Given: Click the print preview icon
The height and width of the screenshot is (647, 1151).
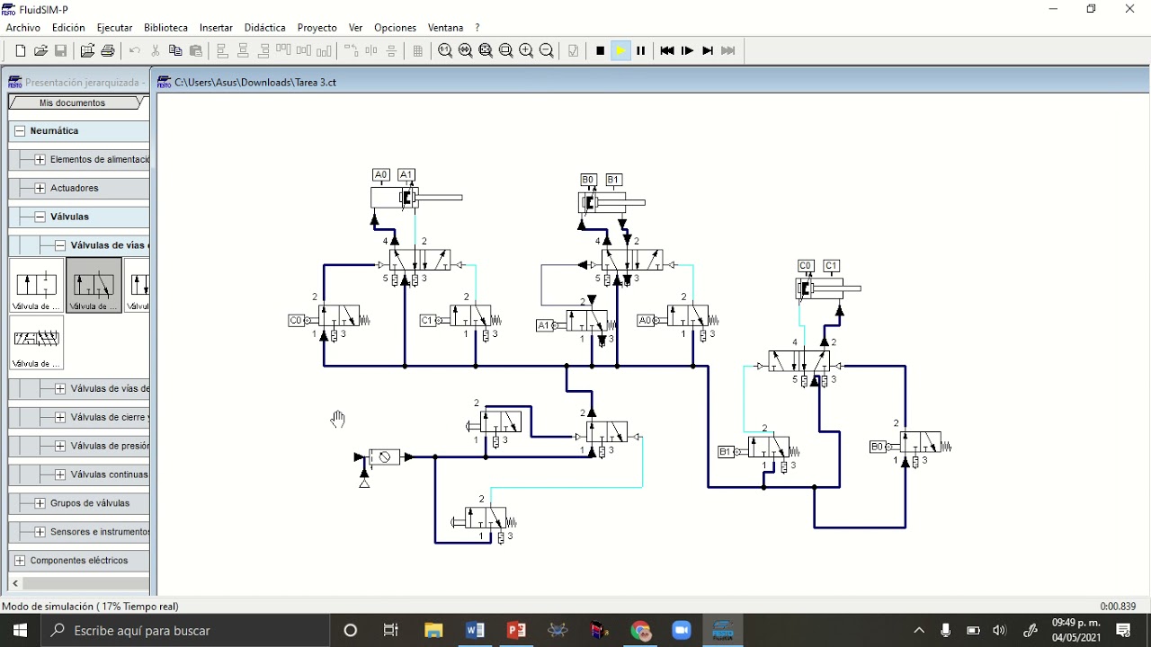Looking at the screenshot, I should point(87,51).
